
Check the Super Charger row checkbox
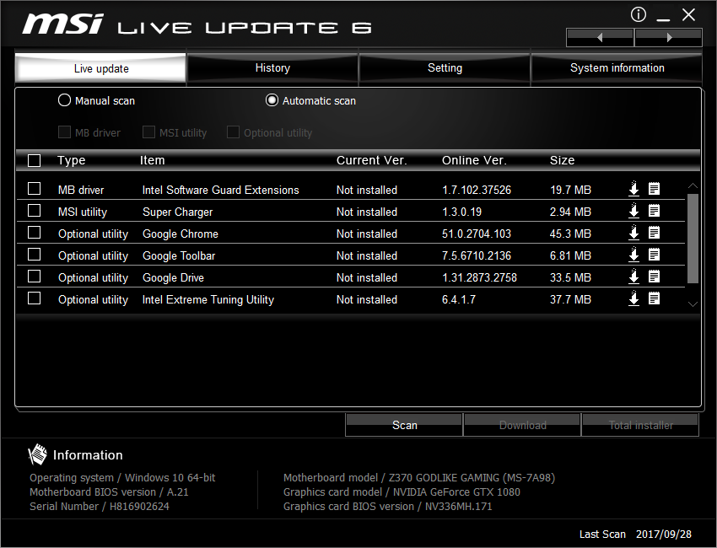(35, 211)
